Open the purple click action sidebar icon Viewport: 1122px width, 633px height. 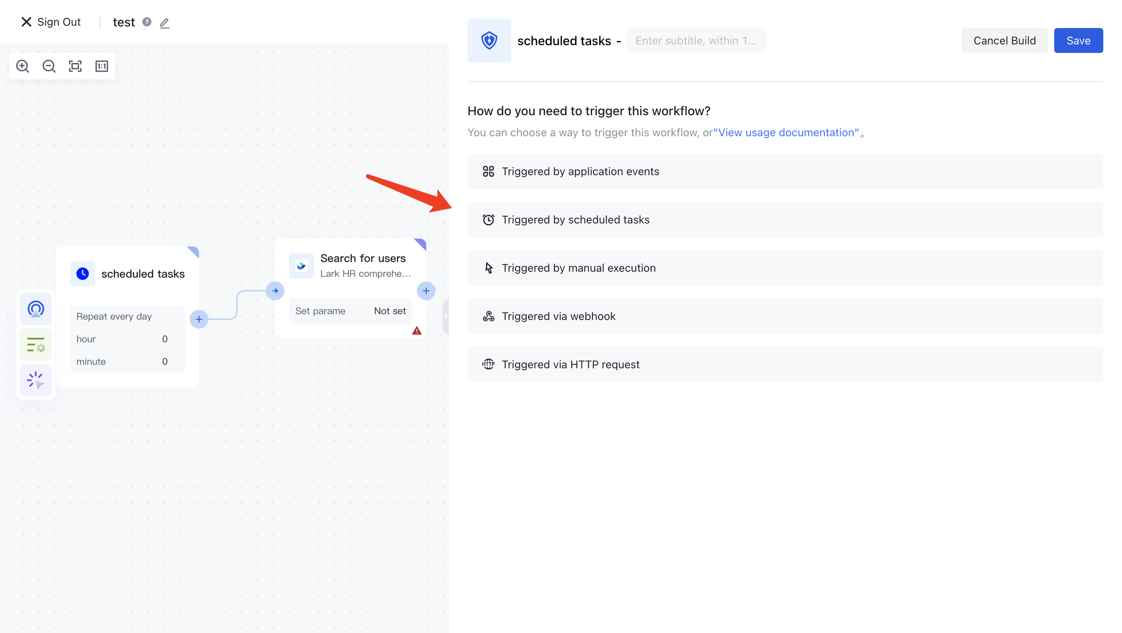[x=36, y=380]
